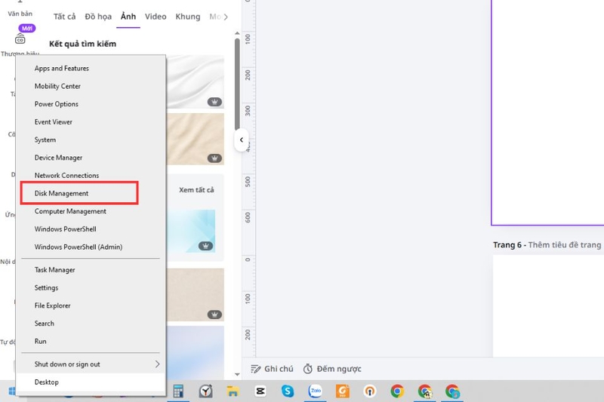Open Settings from the context menu

(46, 288)
